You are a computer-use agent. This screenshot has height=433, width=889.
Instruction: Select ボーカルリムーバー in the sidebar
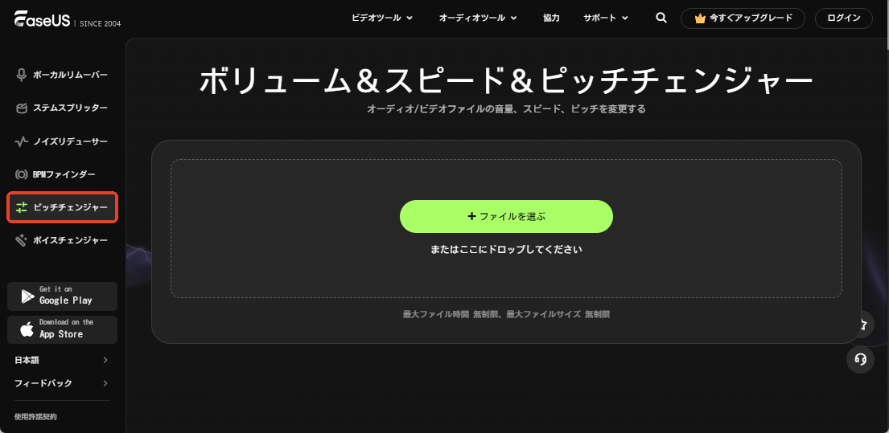63,75
